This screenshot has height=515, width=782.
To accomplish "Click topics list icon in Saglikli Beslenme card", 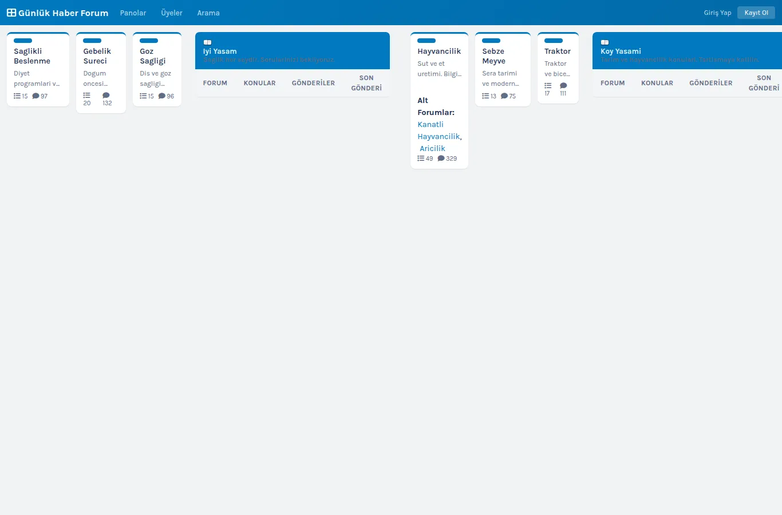I will tap(17, 96).
